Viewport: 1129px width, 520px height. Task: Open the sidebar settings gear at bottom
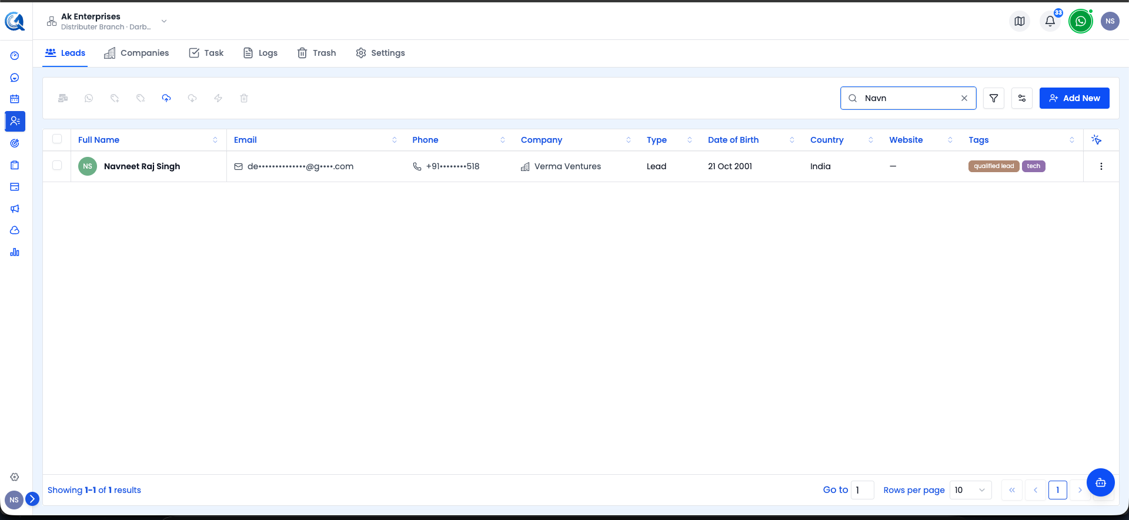(x=15, y=477)
